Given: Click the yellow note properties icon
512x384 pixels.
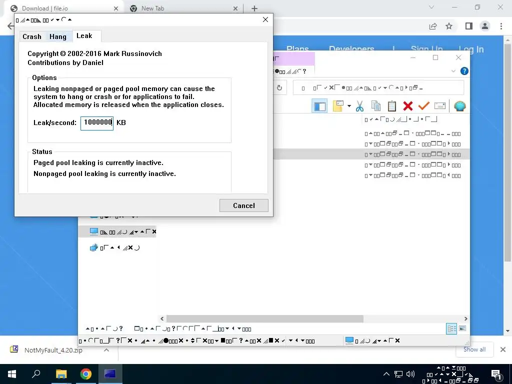Looking at the screenshot, I should (338, 106).
